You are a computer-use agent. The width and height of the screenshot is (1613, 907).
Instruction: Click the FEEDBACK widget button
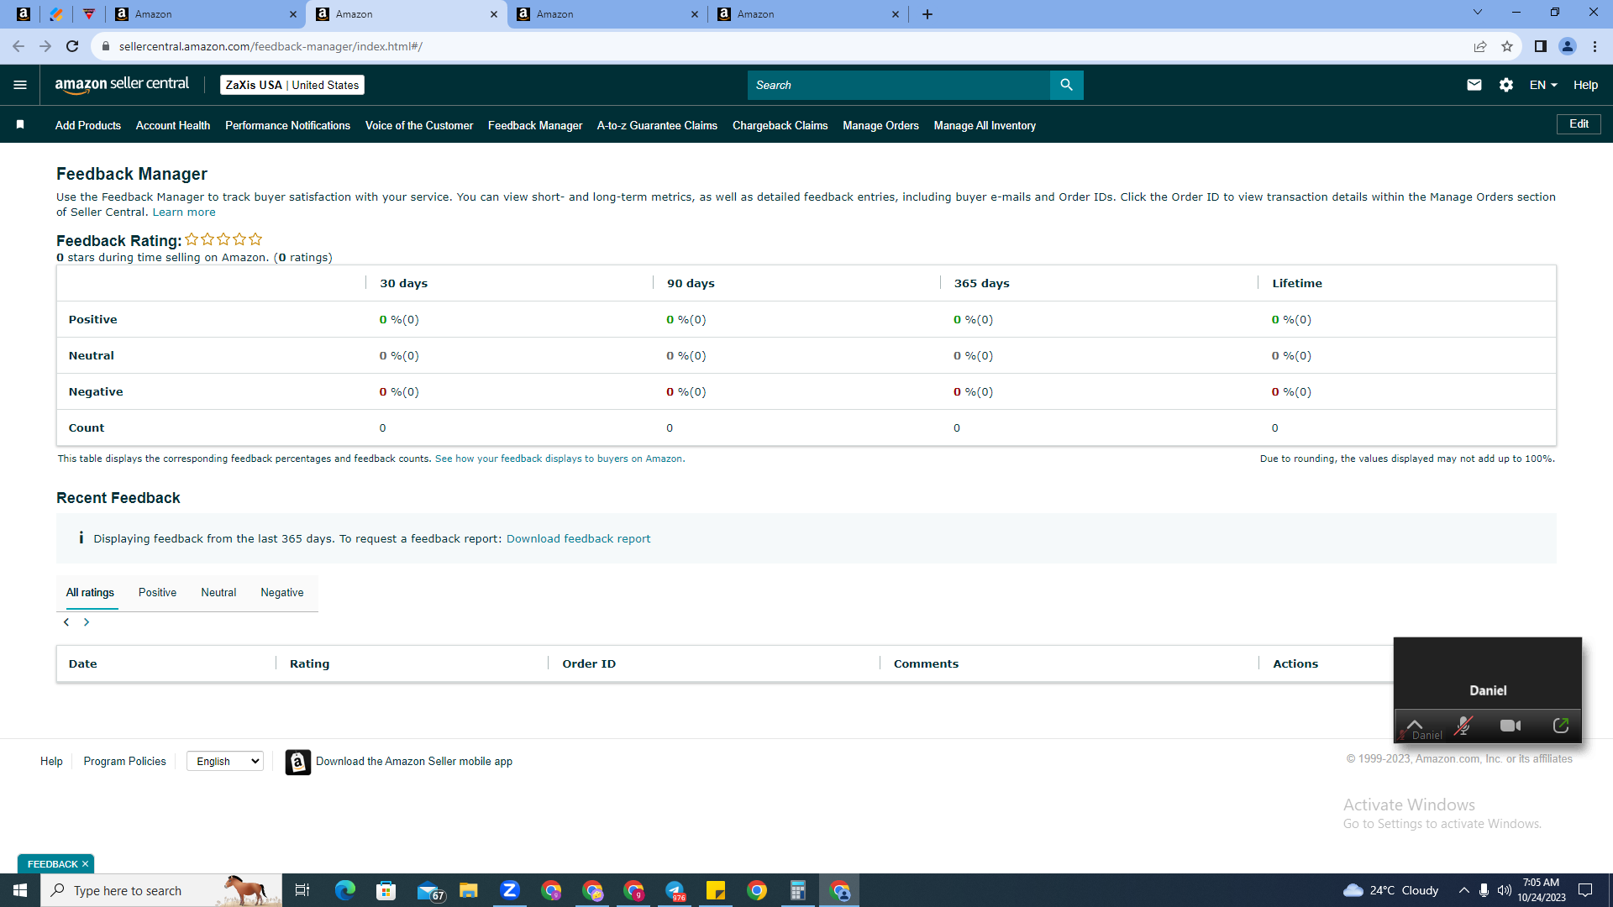(x=52, y=864)
